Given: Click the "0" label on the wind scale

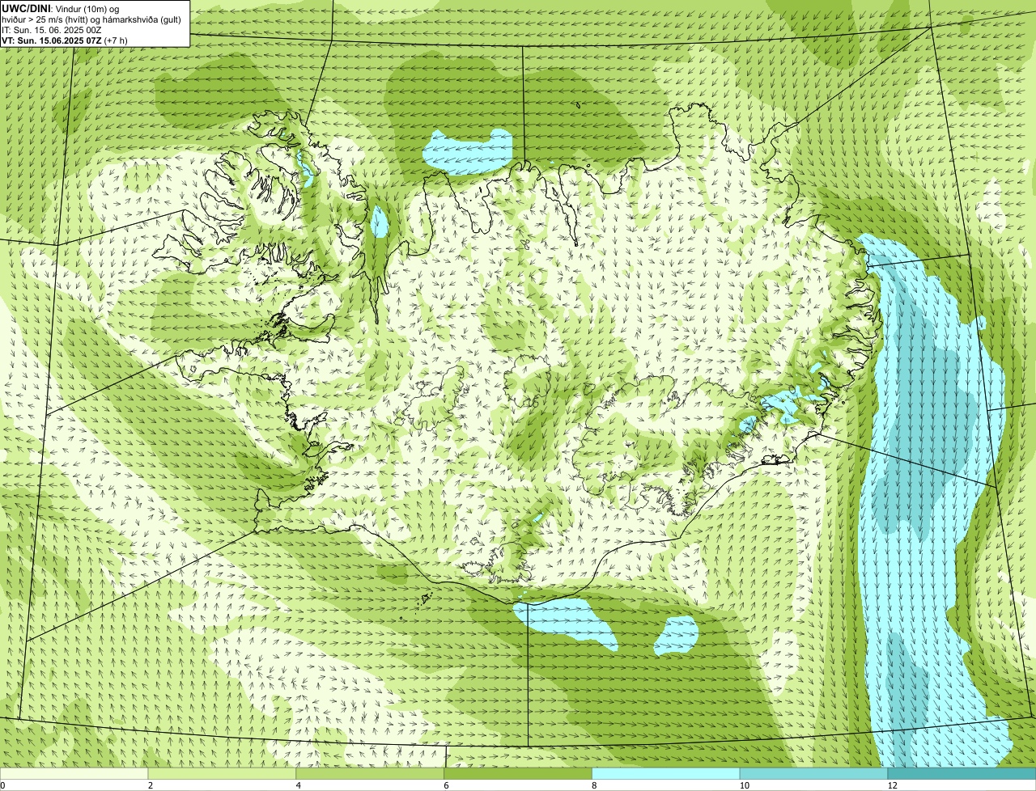Looking at the screenshot, I should coord(3,785).
